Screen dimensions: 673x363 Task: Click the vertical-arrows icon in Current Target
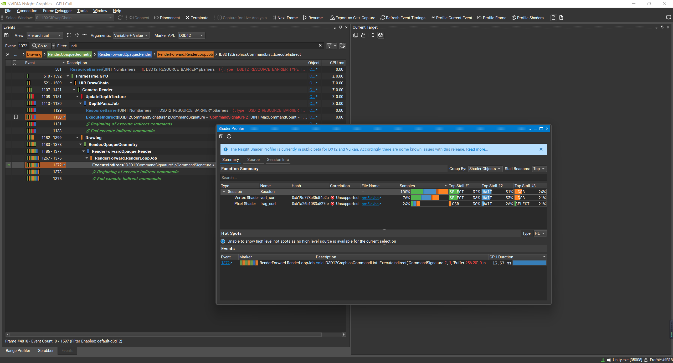click(x=373, y=35)
